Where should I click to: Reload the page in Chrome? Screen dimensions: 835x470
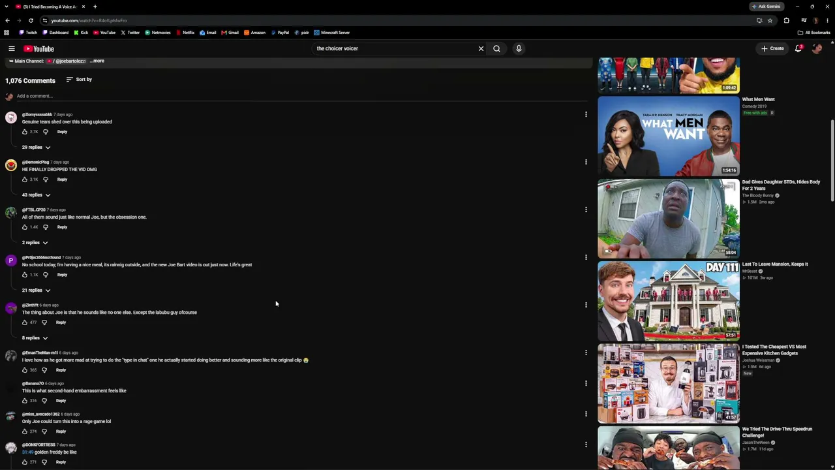tap(31, 20)
